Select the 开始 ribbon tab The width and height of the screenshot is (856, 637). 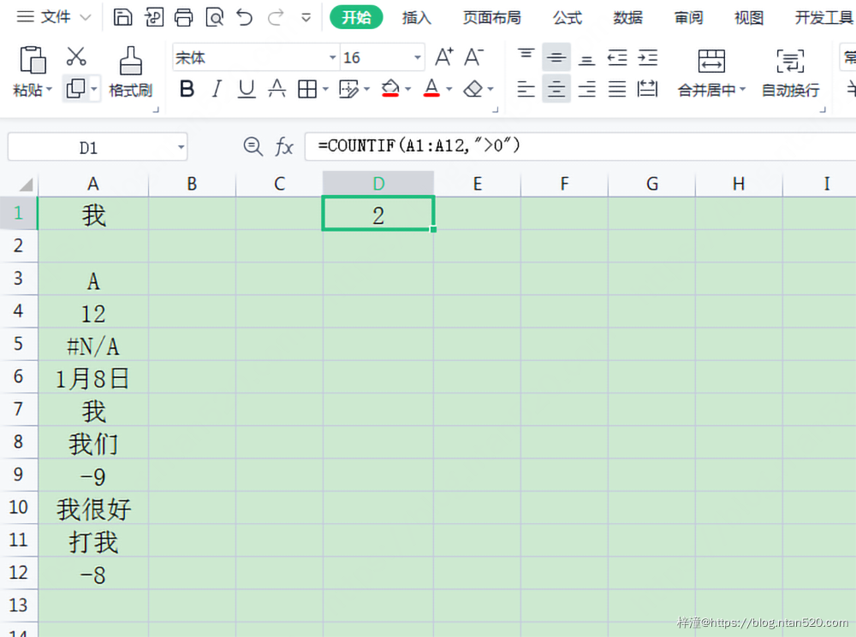[x=356, y=17]
